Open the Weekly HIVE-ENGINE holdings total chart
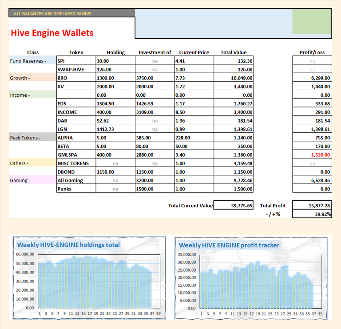Screen dimensions: 341x329 click(x=89, y=278)
